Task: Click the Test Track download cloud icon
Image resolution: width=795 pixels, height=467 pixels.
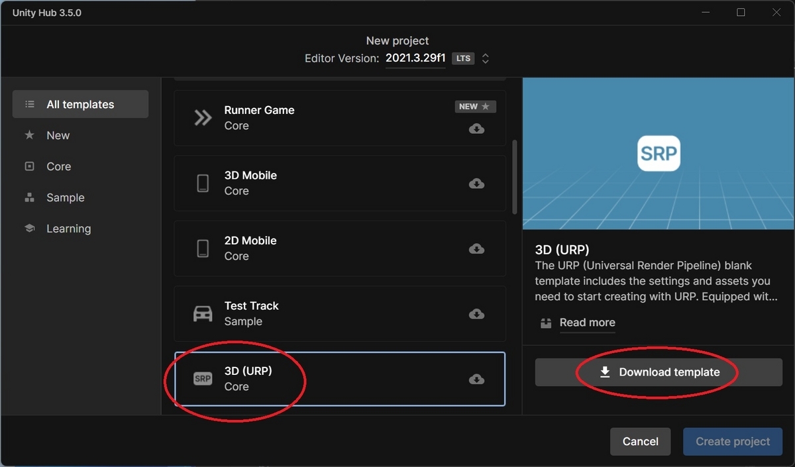Action: (x=476, y=314)
